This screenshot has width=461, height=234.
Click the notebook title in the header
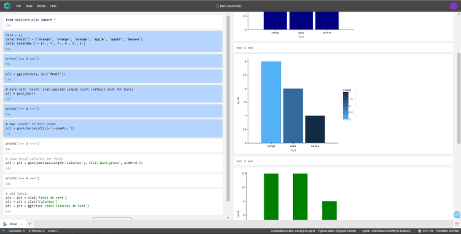tap(230, 6)
